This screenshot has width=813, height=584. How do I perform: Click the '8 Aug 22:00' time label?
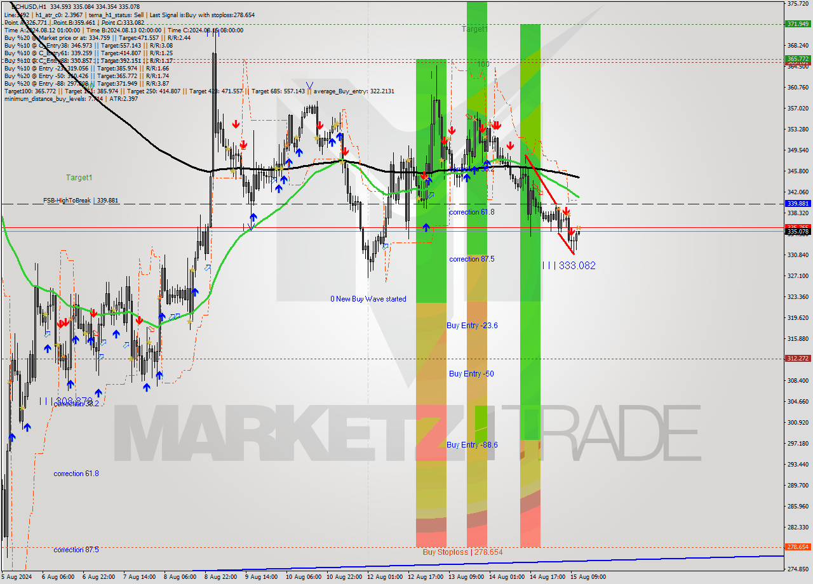222,577
